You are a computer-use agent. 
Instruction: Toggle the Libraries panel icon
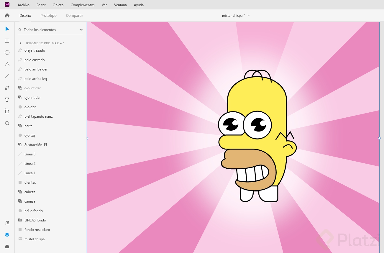point(7,223)
